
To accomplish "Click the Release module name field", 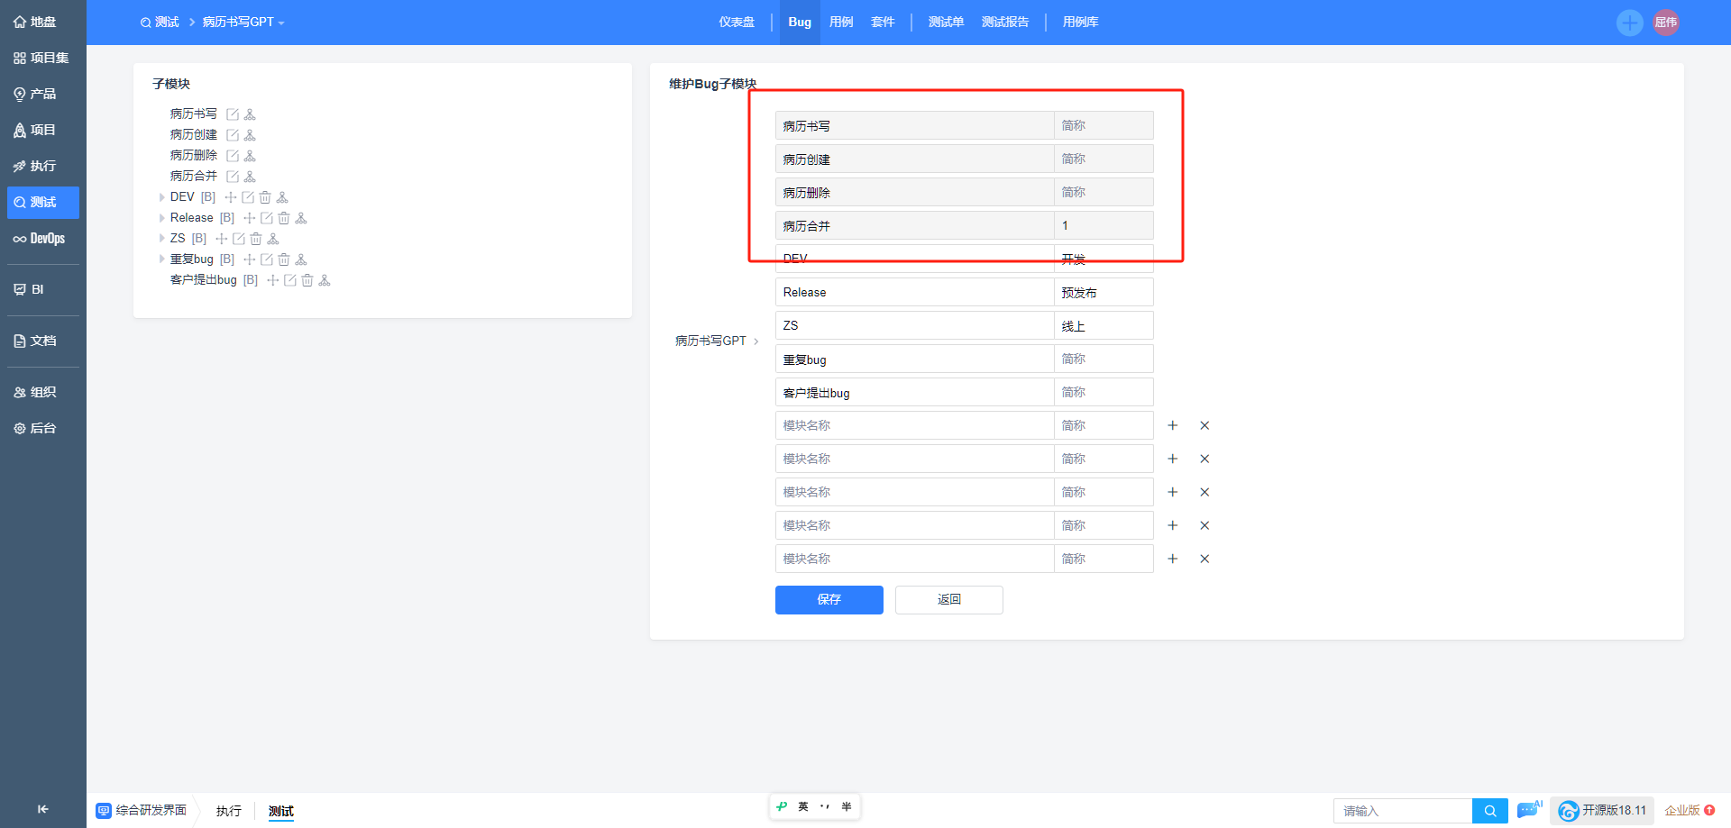I will pyautogui.click(x=915, y=292).
